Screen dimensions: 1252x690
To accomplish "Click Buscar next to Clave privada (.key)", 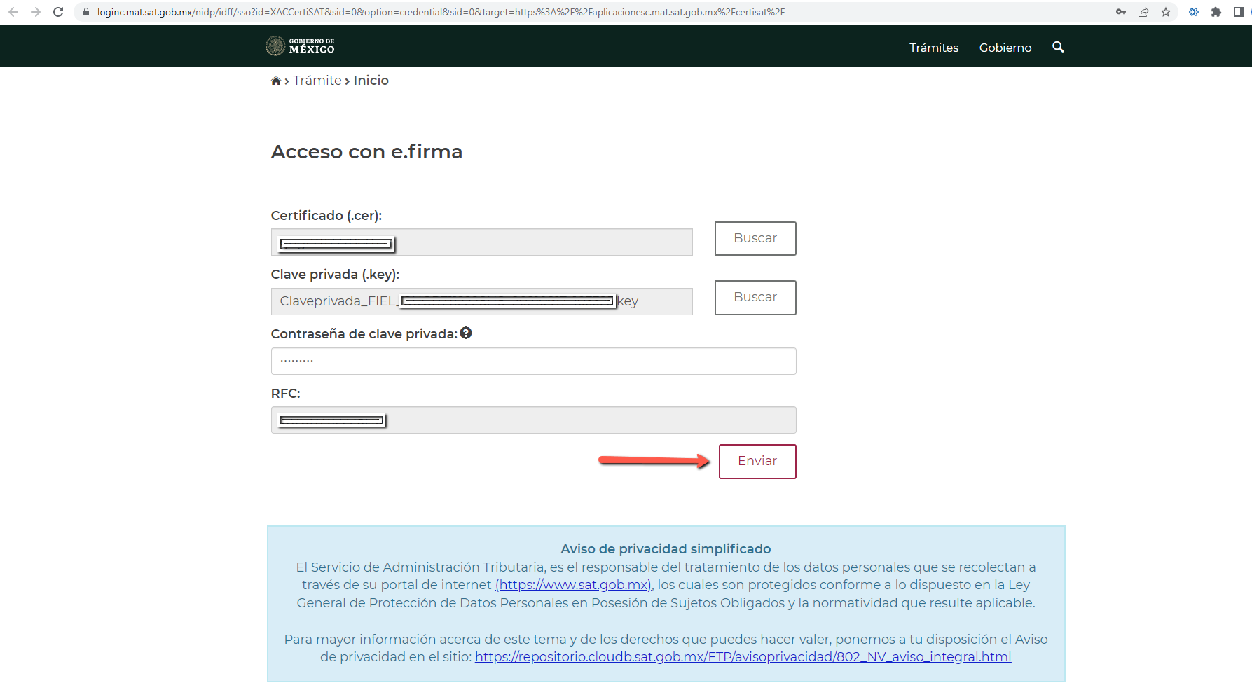I will click(x=755, y=297).
